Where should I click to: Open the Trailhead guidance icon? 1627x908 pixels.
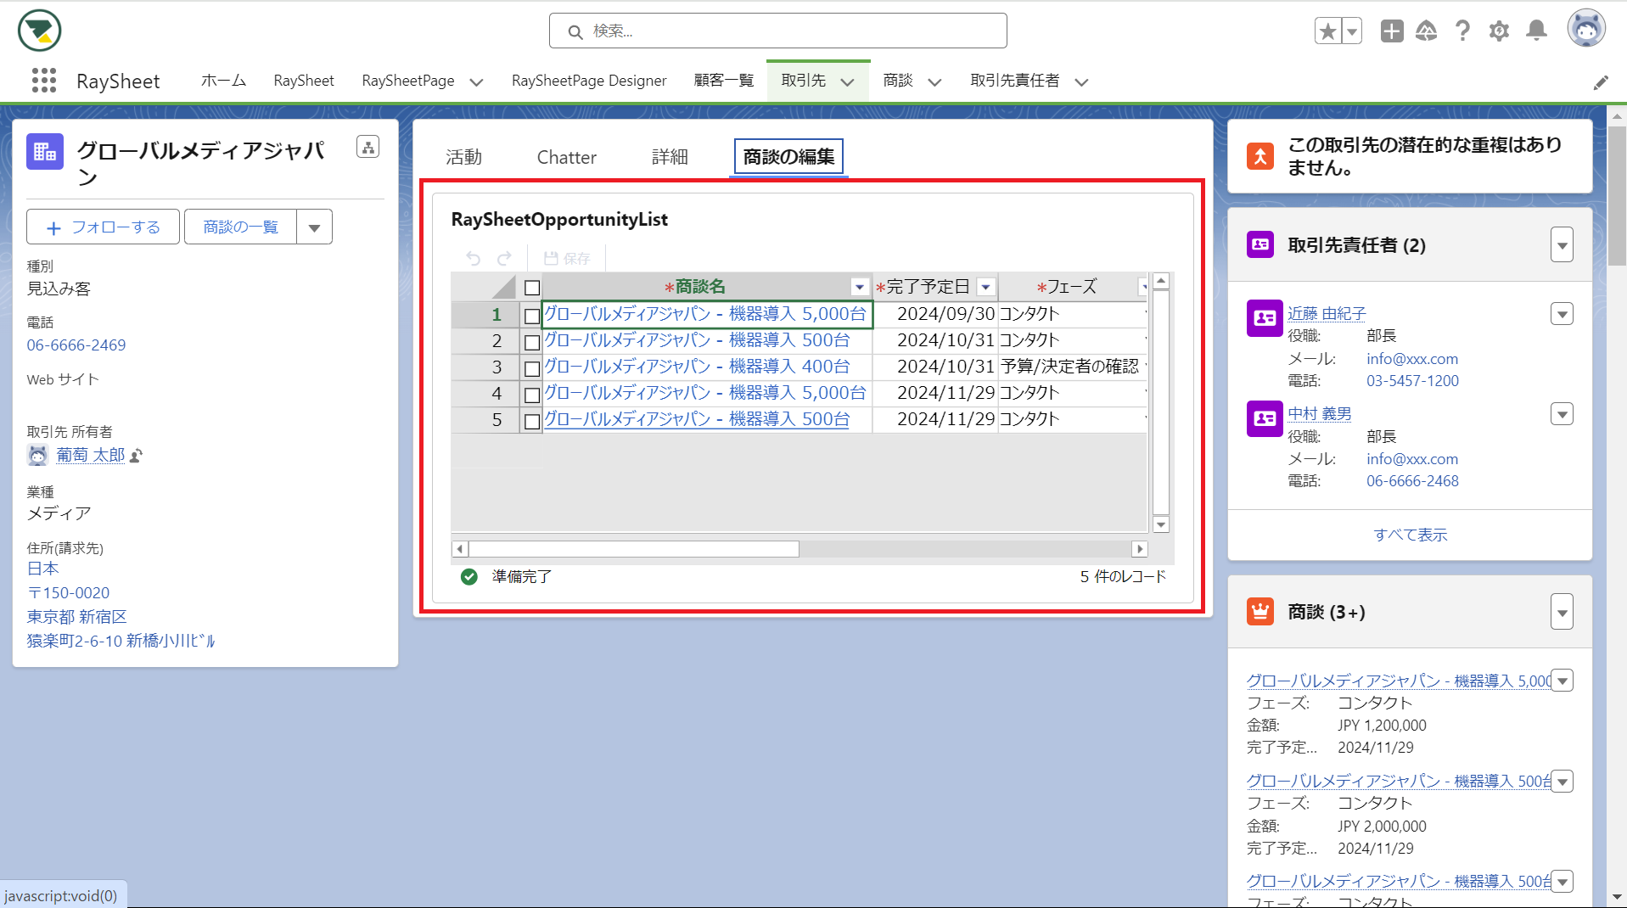pos(1427,31)
